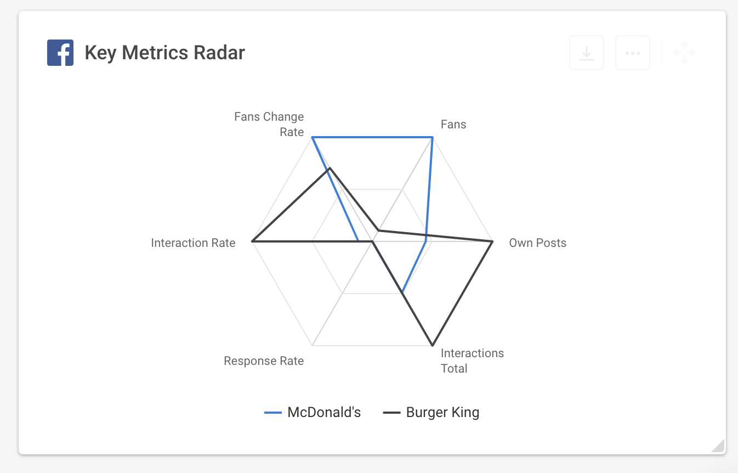Image resolution: width=738 pixels, height=473 pixels.
Task: Click Burger King's Interaction Rate data point
Action: 252,241
